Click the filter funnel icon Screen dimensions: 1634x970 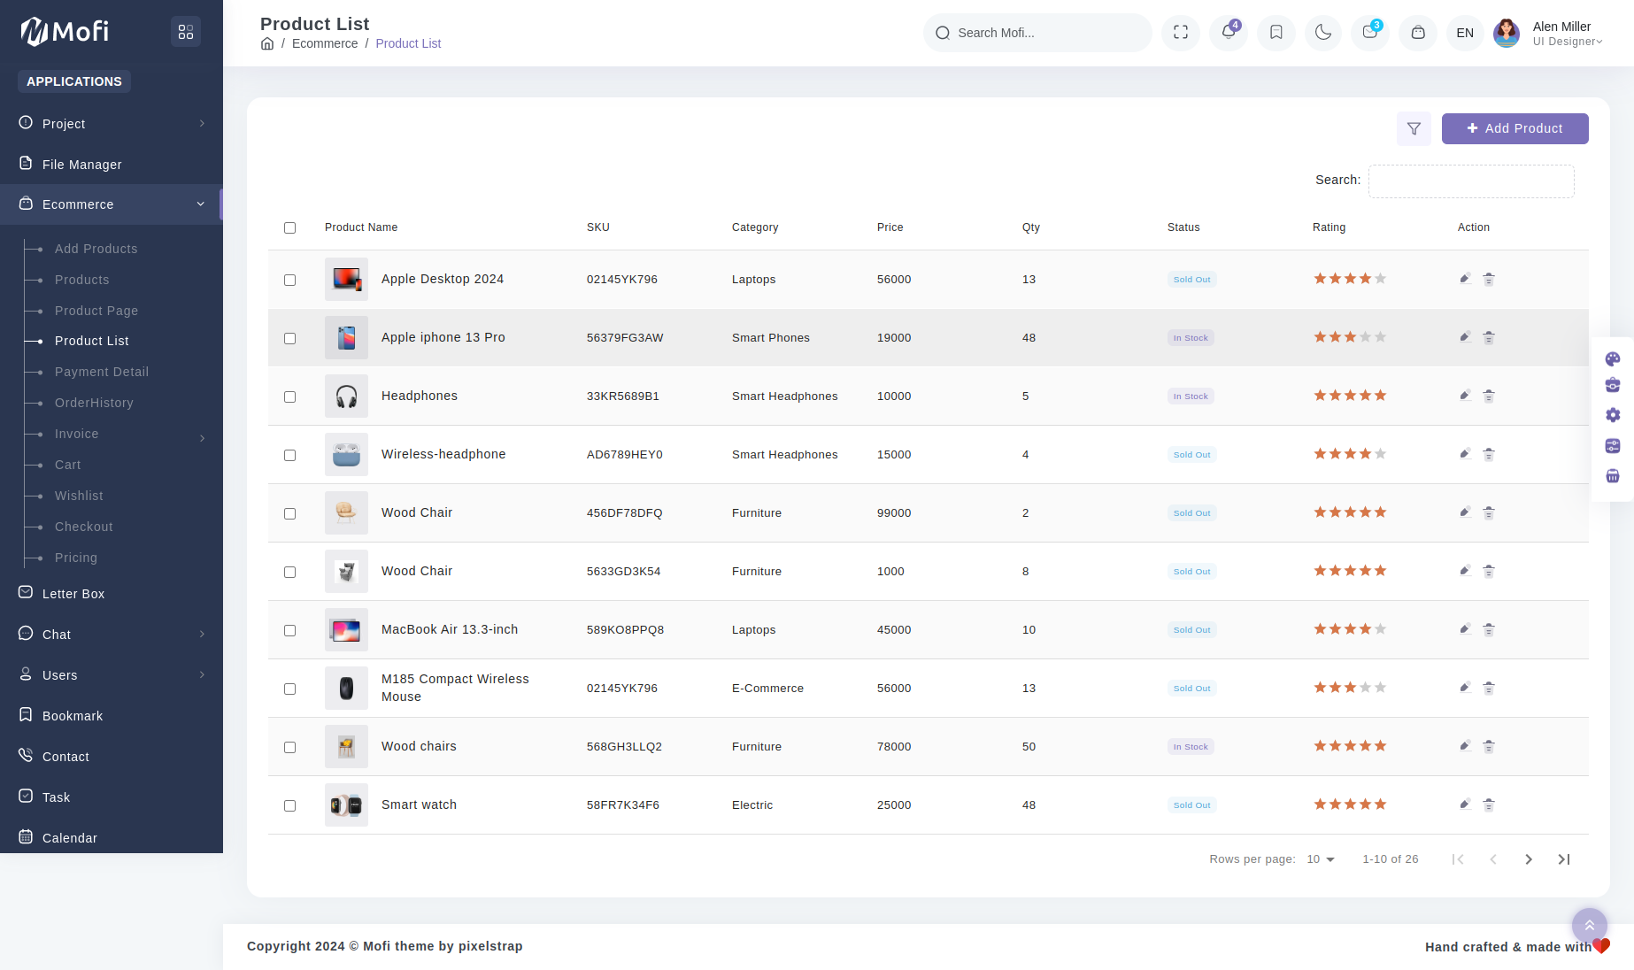(x=1414, y=129)
